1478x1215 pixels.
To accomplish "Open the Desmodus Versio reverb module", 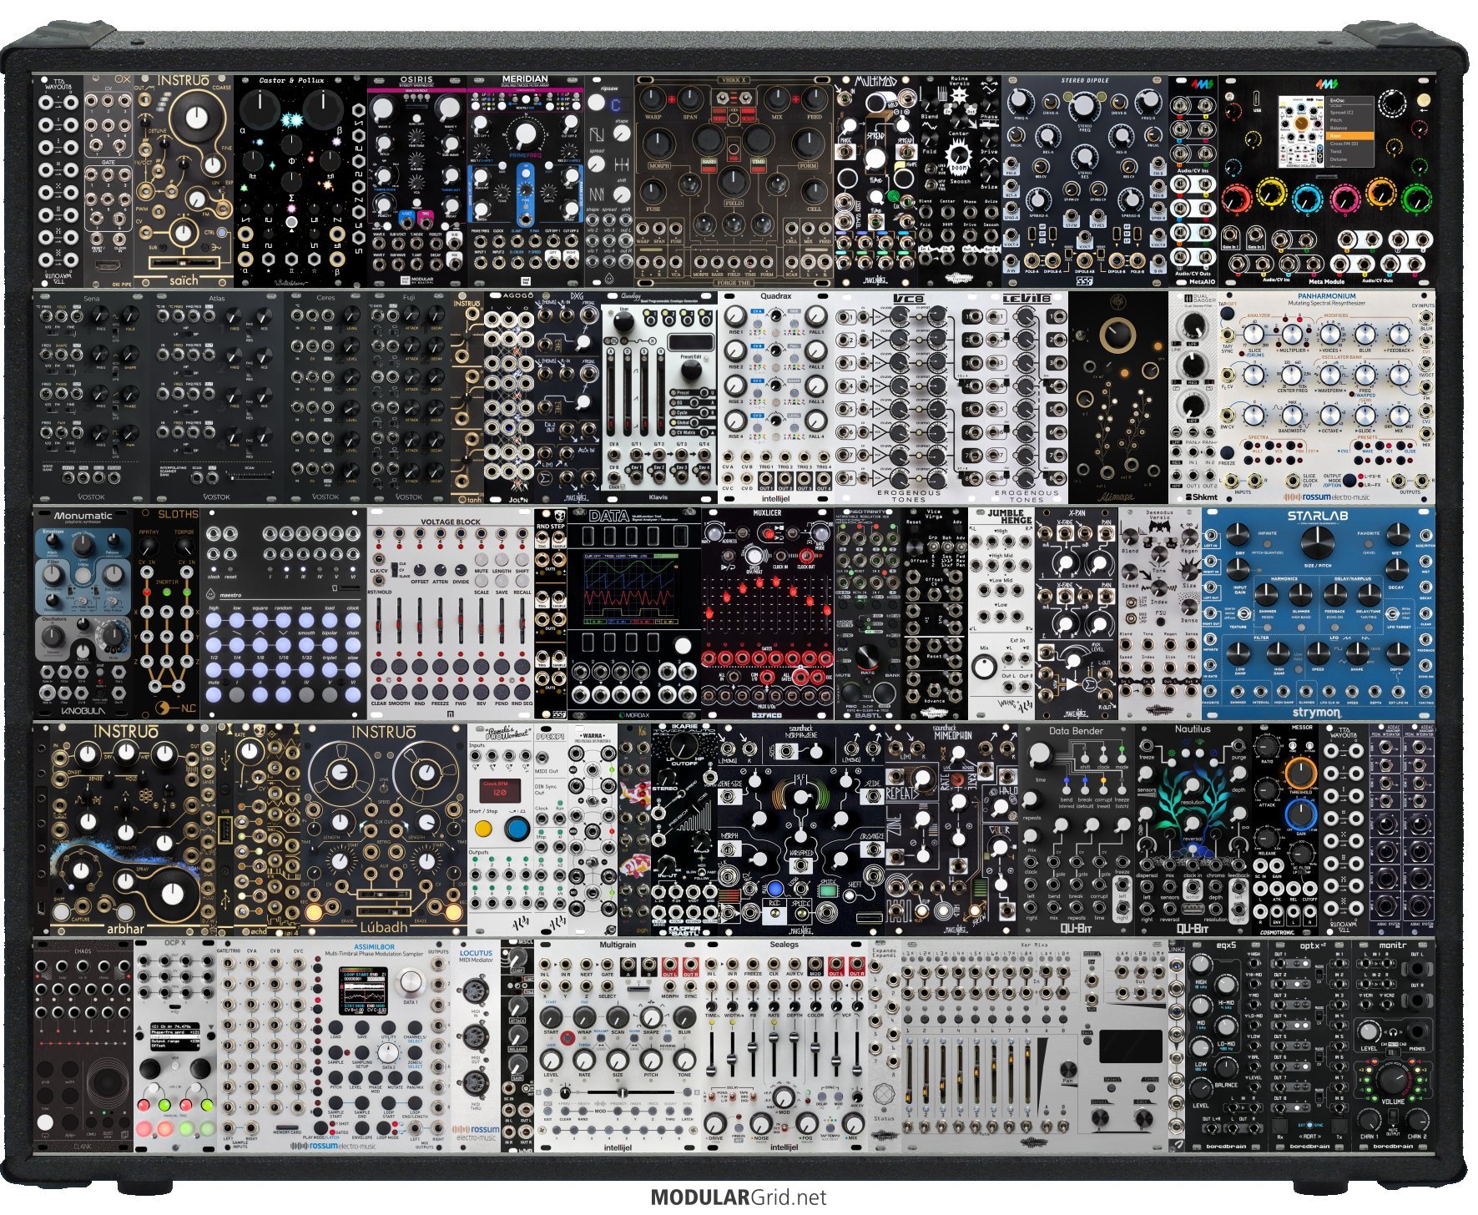I will pyautogui.click(x=1160, y=613).
